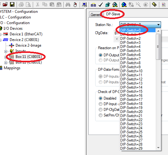
Task: Select the Mappings tree item
Action: point(12,68)
